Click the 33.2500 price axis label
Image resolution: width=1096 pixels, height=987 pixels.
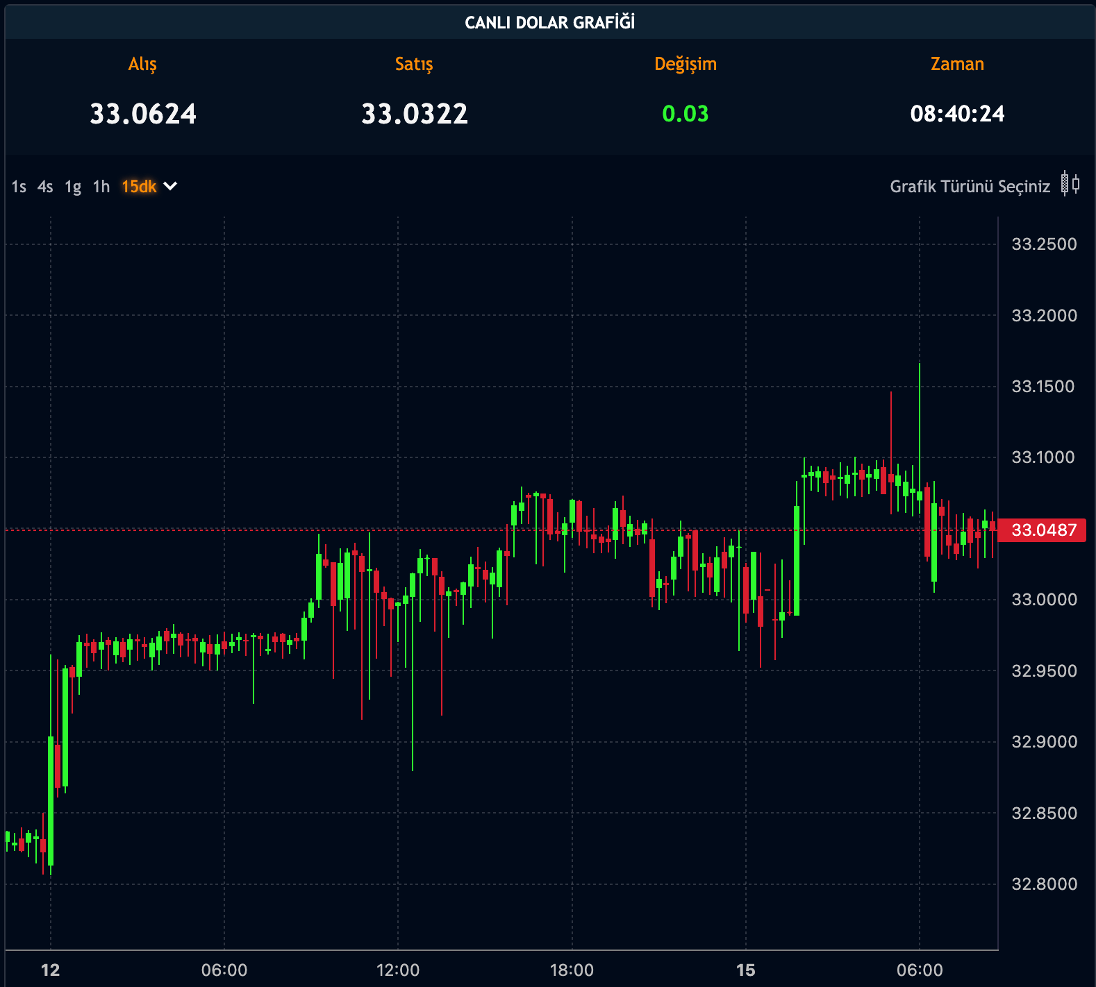1044,244
